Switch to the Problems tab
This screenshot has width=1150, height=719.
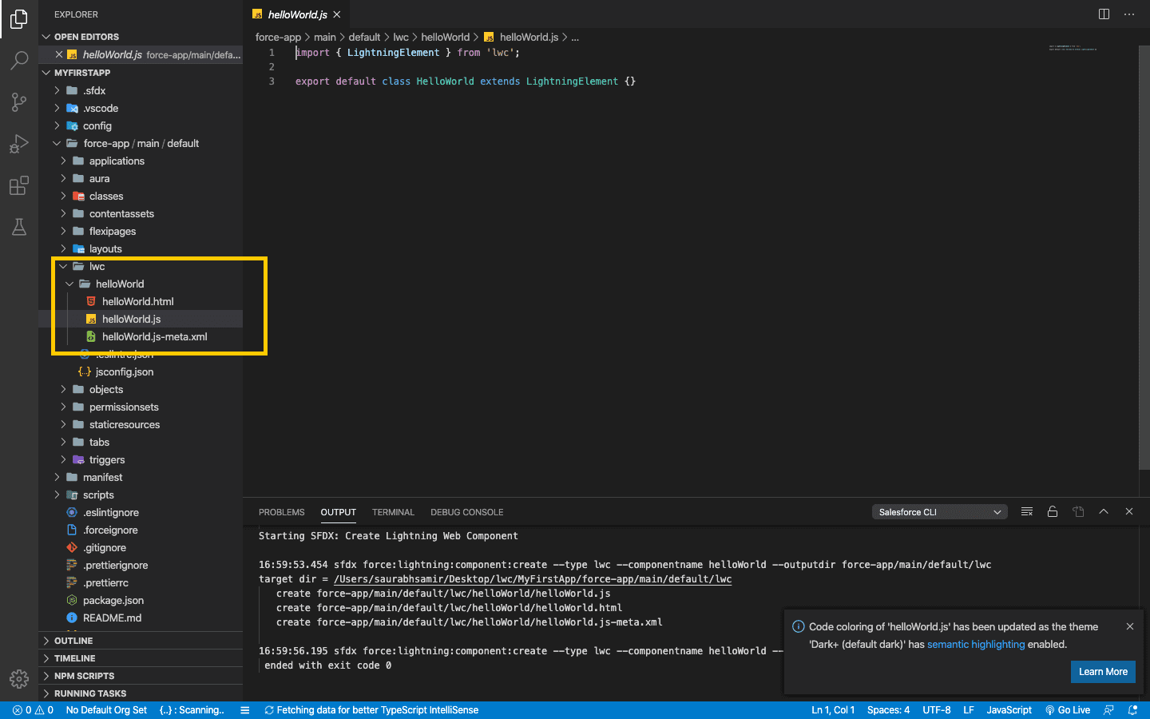tap(282, 512)
